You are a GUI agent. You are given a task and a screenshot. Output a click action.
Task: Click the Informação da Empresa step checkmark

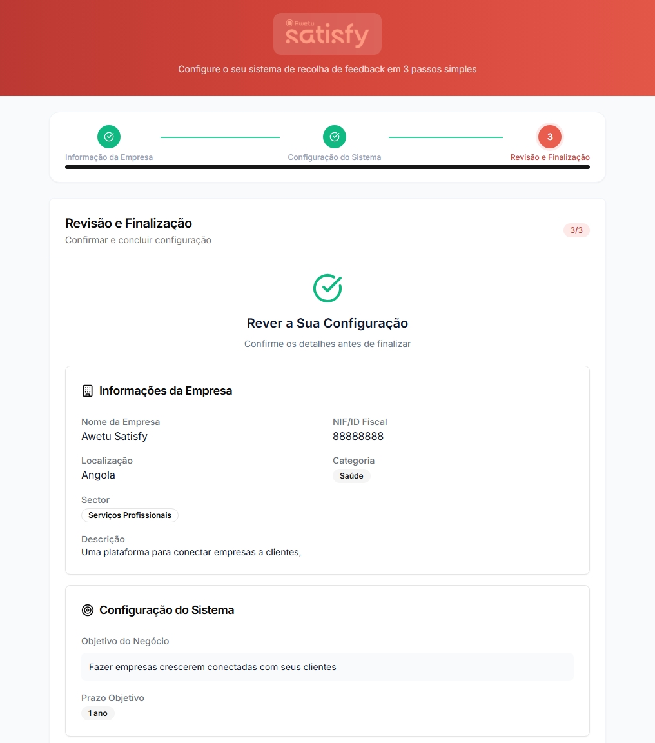[x=109, y=137]
